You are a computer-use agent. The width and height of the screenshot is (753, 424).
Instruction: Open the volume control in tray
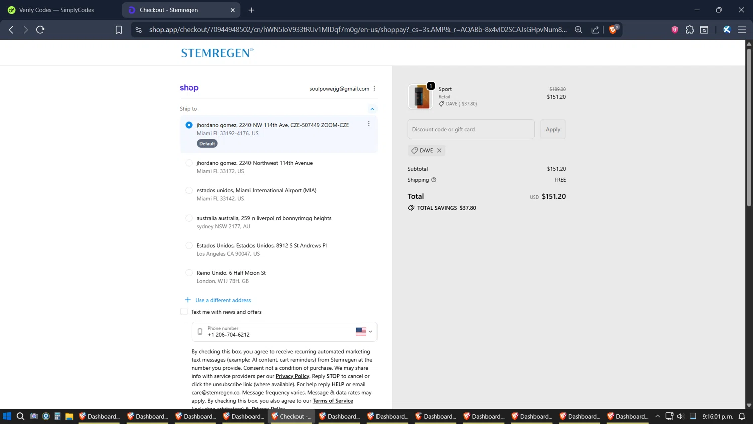point(680,416)
